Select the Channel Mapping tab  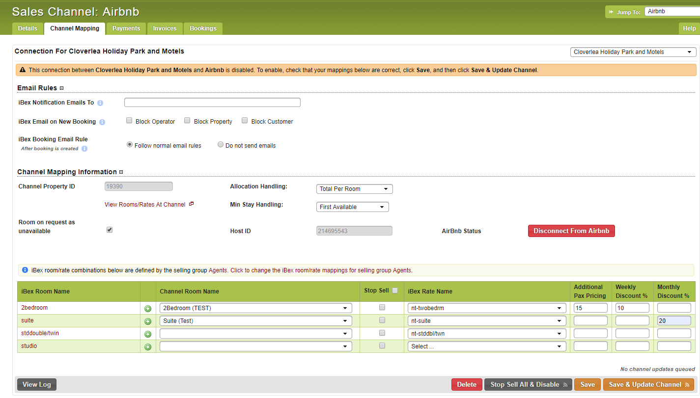[x=75, y=28]
